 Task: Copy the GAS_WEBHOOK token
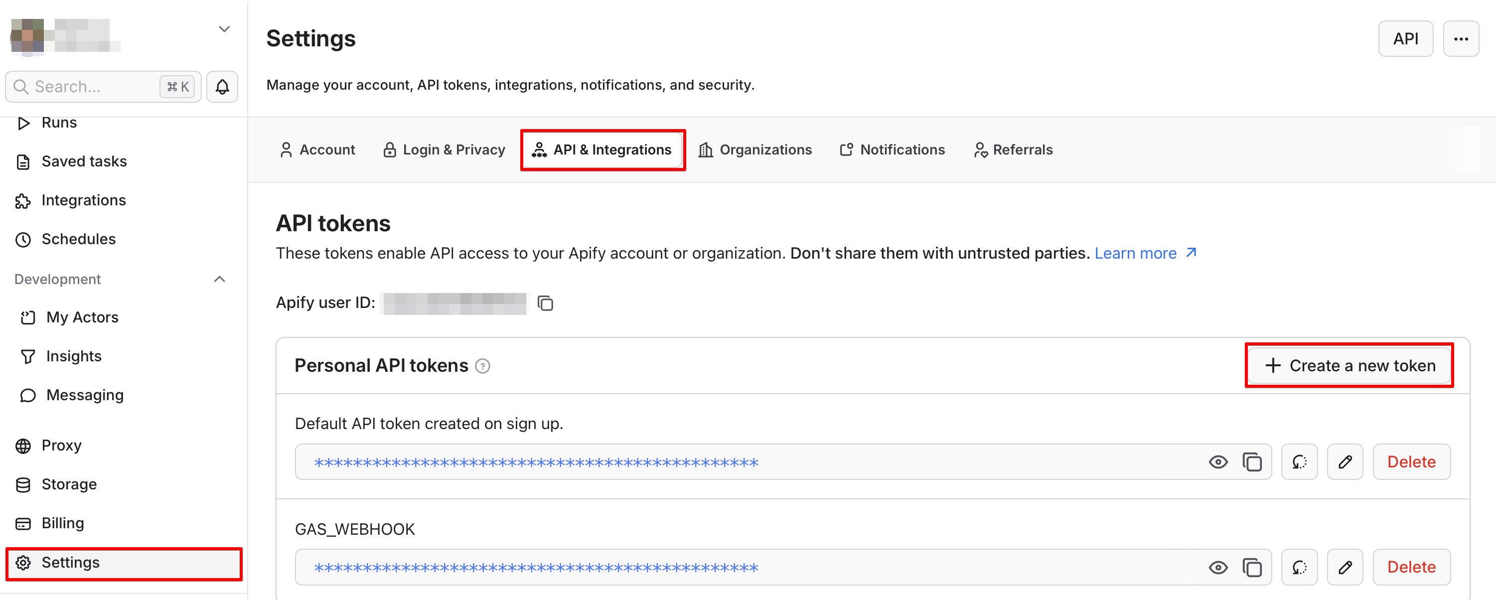coord(1251,568)
